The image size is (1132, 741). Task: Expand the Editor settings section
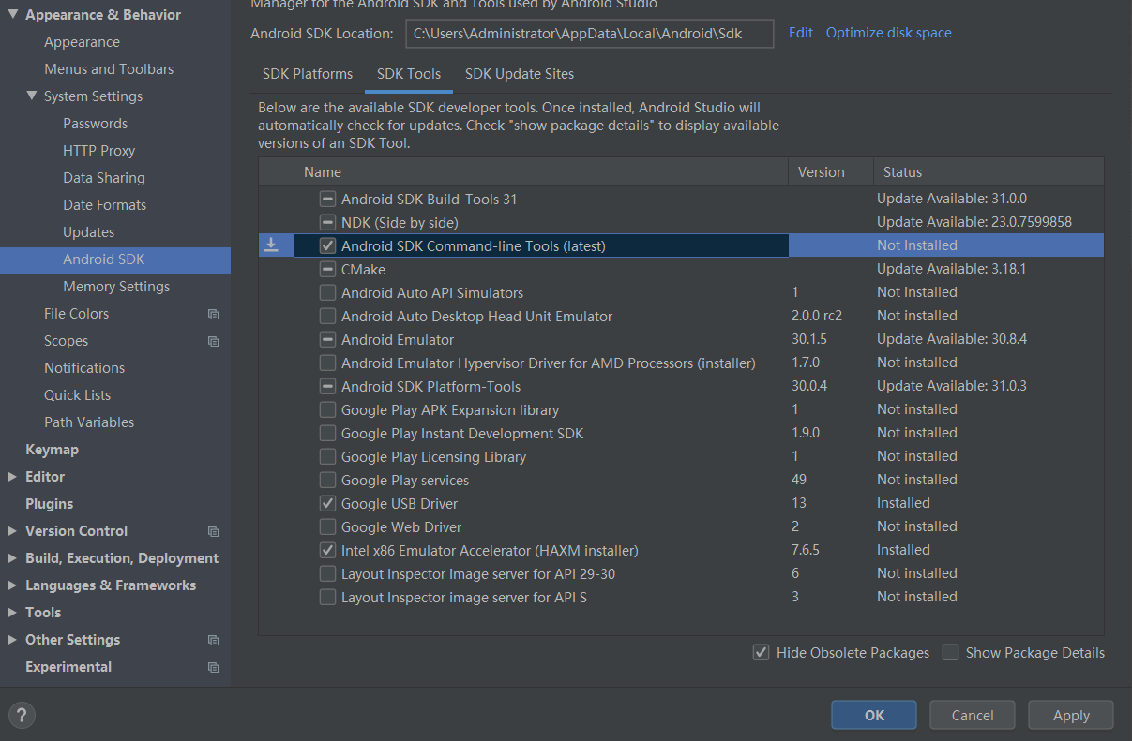pyautogui.click(x=12, y=477)
